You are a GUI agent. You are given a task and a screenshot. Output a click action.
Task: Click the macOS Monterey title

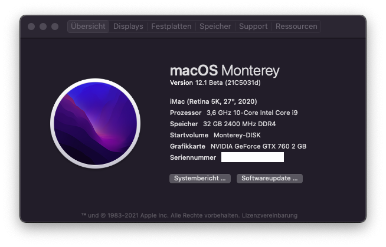[x=225, y=71]
